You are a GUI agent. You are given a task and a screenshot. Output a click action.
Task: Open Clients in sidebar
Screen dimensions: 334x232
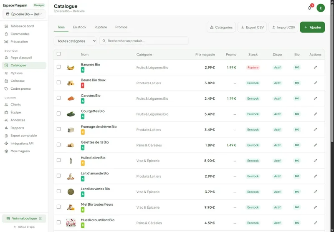point(24,104)
